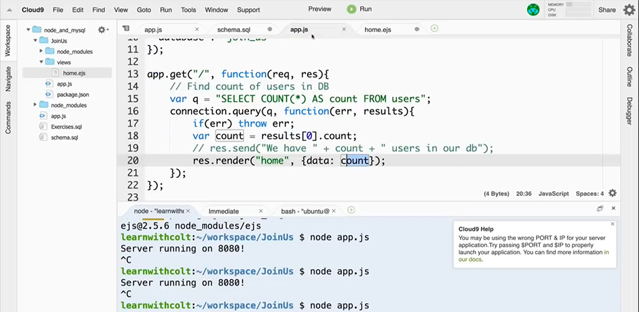Click the user avatar icon
The height and width of the screenshot is (312, 639).
(533, 9)
